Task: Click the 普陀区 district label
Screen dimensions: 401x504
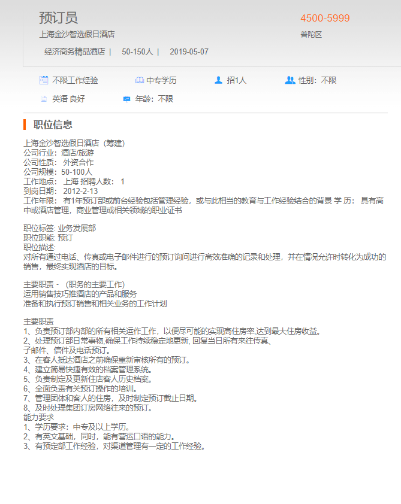Action: 311,35
